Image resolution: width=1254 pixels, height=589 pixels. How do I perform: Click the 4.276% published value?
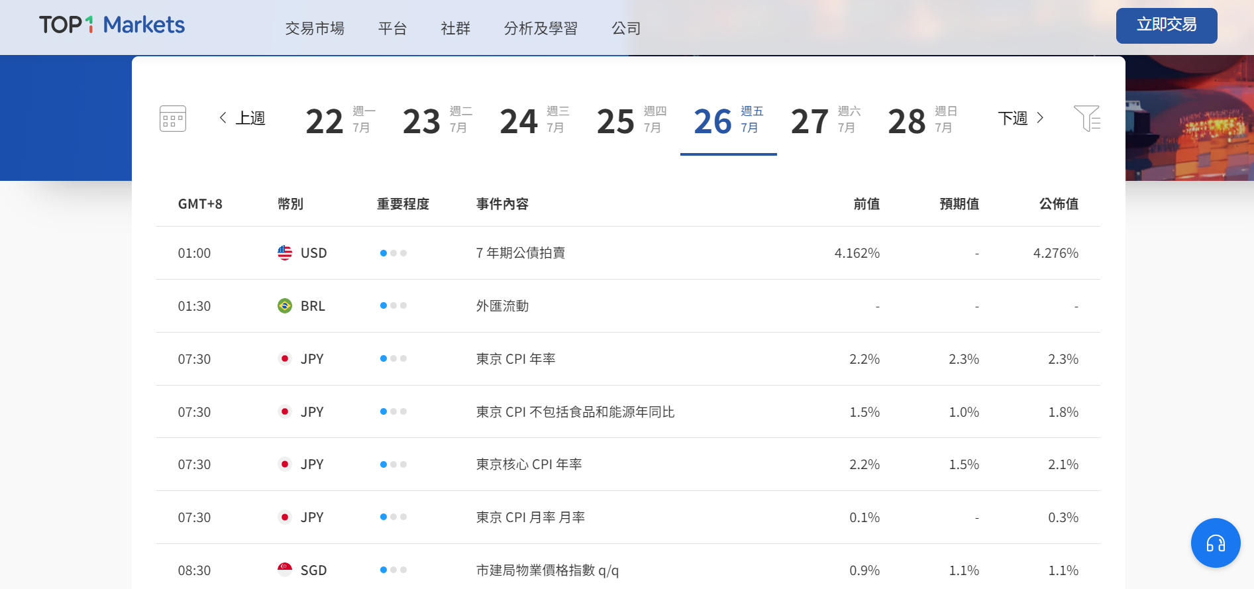pos(1056,253)
